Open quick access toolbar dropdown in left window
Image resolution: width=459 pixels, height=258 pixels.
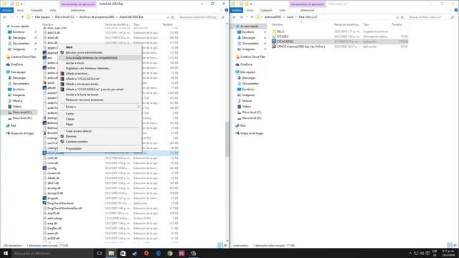tap(22, 4)
